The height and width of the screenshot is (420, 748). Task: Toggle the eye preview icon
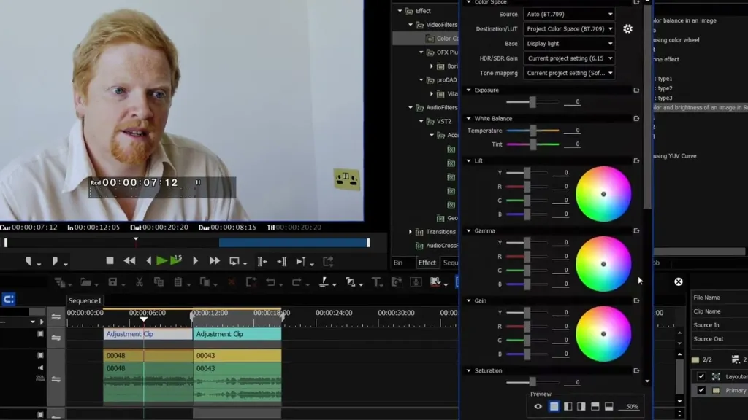(x=538, y=407)
